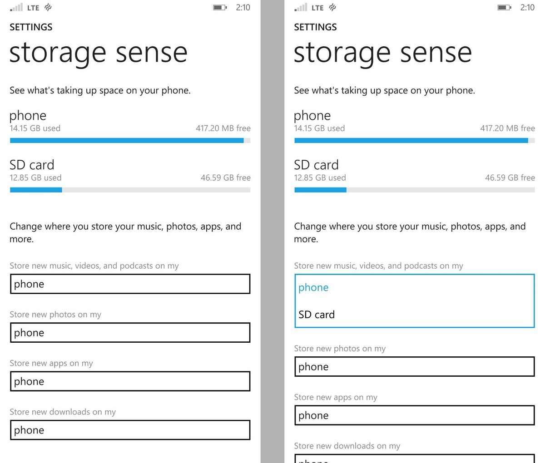This screenshot has width=545, height=463.
Task: Select phone in the expanded storage list
Action: (x=313, y=287)
